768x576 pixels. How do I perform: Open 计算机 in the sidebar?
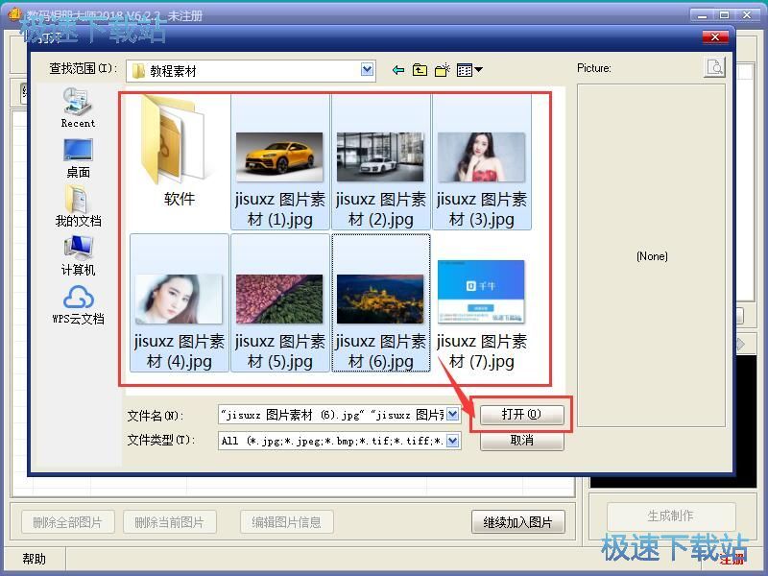tap(78, 255)
